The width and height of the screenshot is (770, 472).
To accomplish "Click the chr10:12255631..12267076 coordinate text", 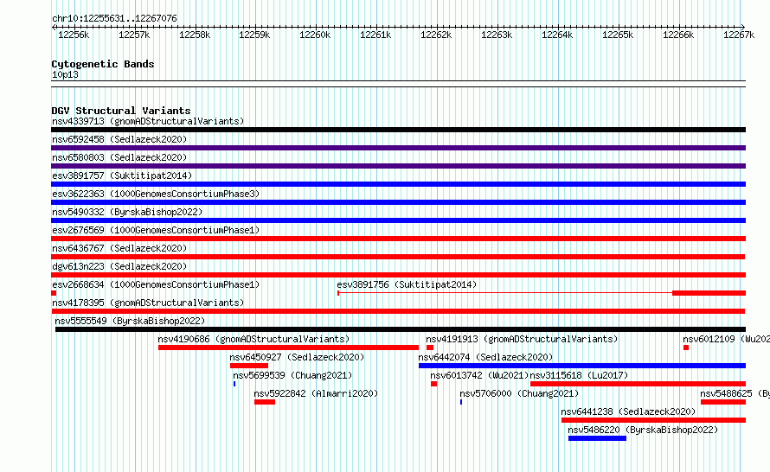I will tap(114, 18).
